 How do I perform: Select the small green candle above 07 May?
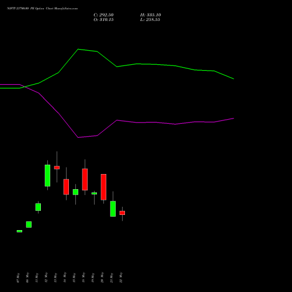19,231
